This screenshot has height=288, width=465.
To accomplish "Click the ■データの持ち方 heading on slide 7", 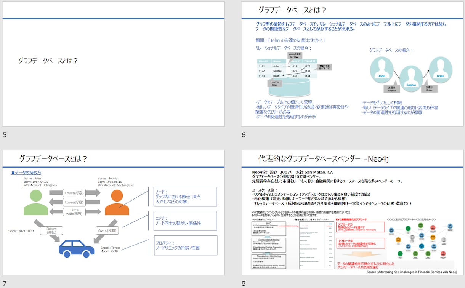I will [26, 173].
